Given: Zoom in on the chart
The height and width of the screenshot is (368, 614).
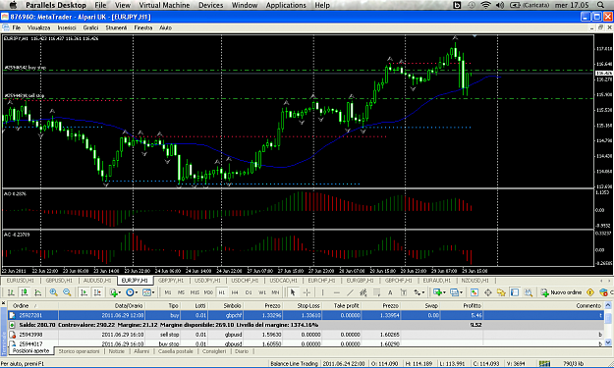Looking at the screenshot, I should pyautogui.click(x=54, y=292).
